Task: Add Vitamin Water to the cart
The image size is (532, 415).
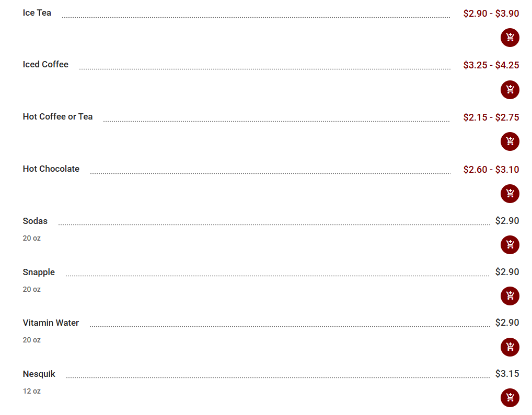Action: [510, 347]
